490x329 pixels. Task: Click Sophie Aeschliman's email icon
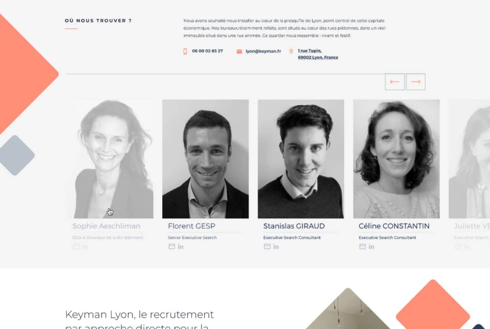(x=76, y=247)
